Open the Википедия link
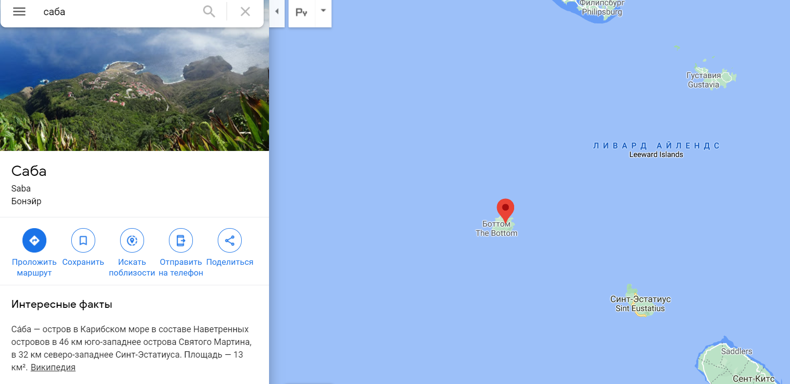This screenshot has height=384, width=790. [53, 367]
